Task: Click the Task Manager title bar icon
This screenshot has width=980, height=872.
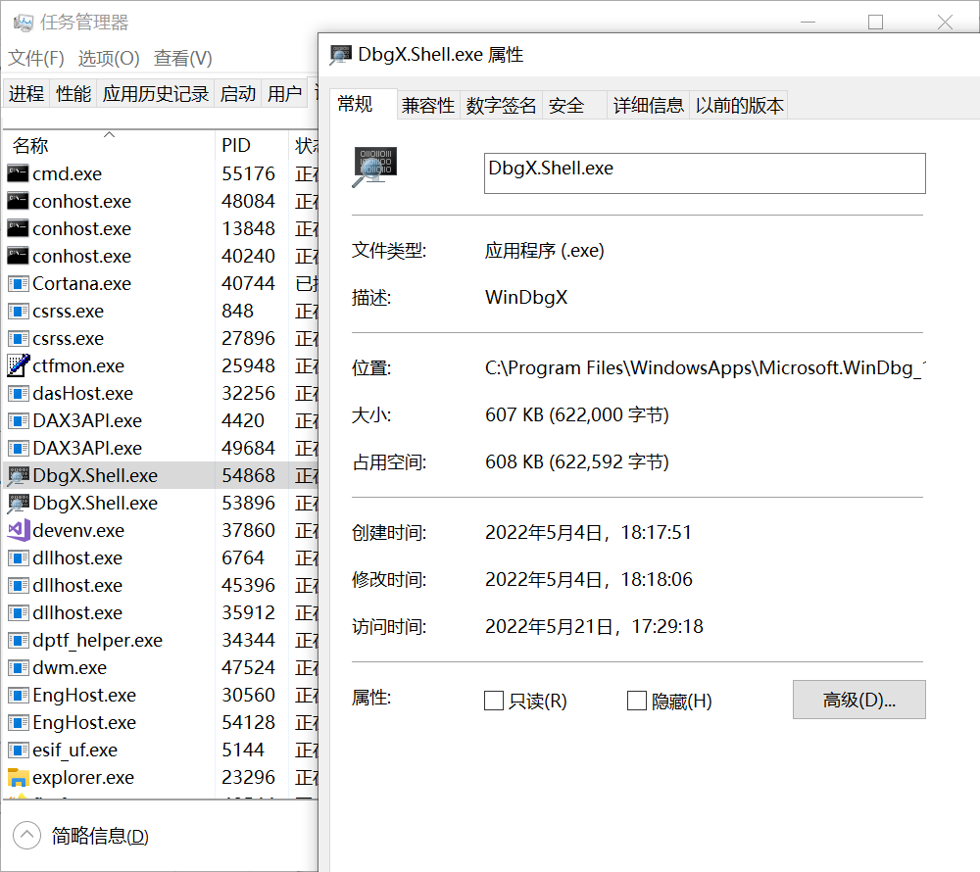Action: tap(24, 24)
